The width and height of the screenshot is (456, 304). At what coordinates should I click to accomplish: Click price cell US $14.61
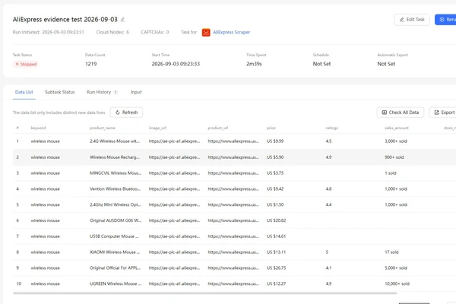277,236
